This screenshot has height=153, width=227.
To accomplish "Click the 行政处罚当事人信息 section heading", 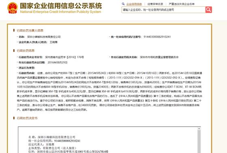I will pyautogui.click(x=30, y=30).
